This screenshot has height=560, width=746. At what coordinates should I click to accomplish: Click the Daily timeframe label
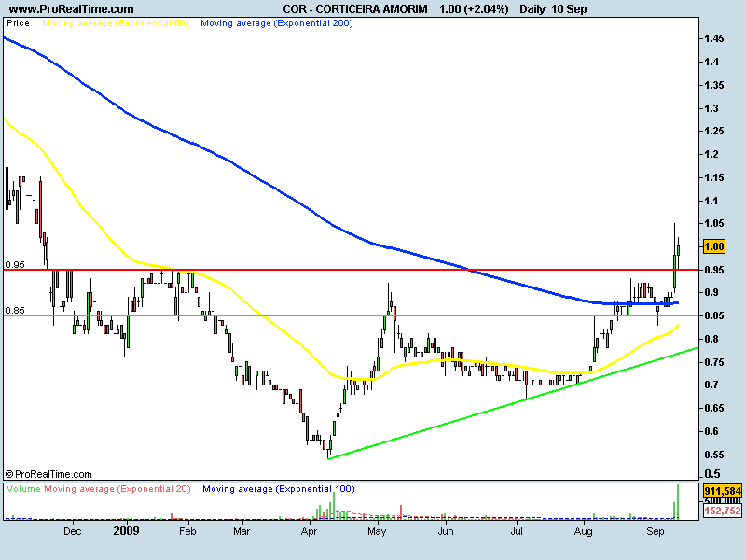click(x=532, y=9)
